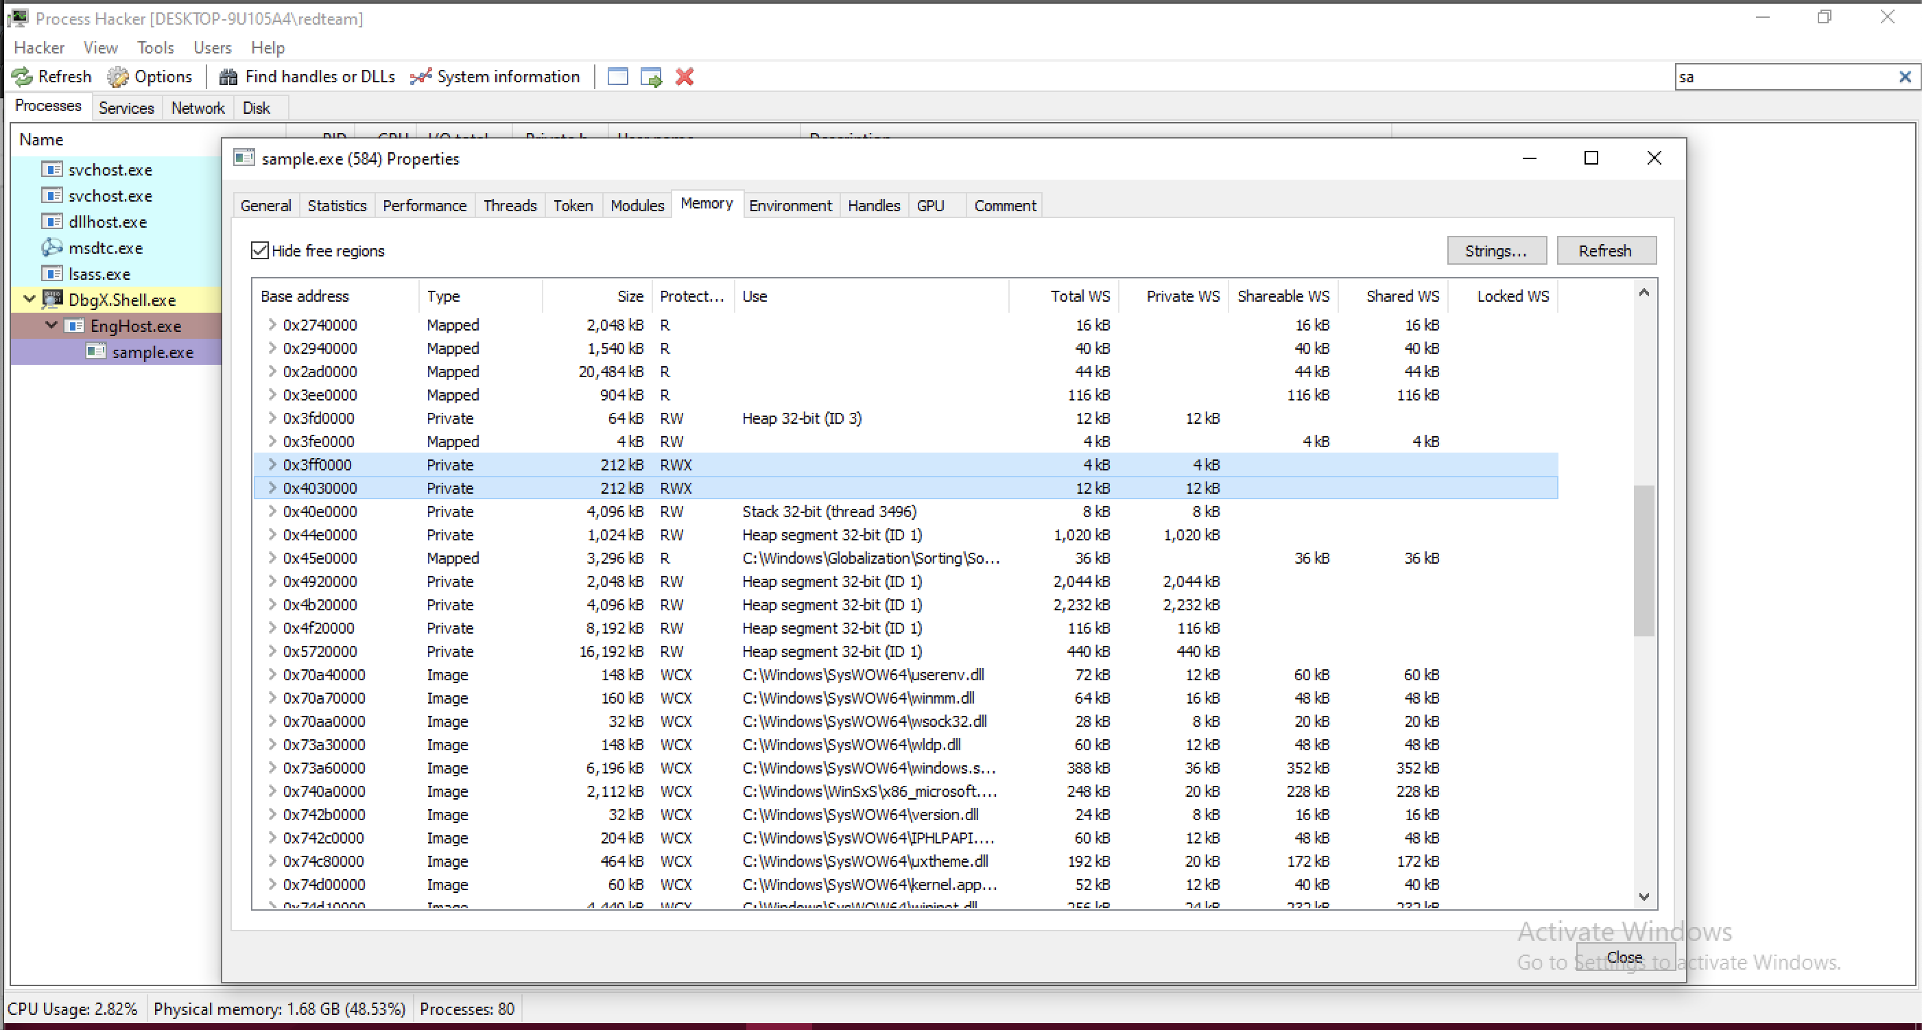Click the Refresh button in Memory tab
1922x1030 pixels.
pyautogui.click(x=1606, y=250)
